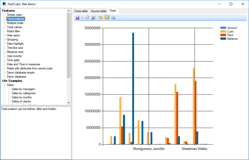Click the Balance legend color swatch
Screen dimensions: 249x160
(x=223, y=39)
